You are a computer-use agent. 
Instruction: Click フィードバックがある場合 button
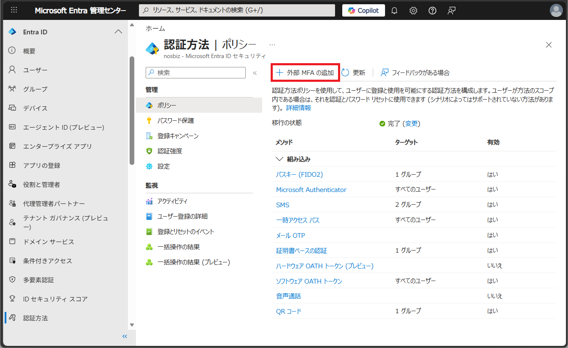pos(415,72)
